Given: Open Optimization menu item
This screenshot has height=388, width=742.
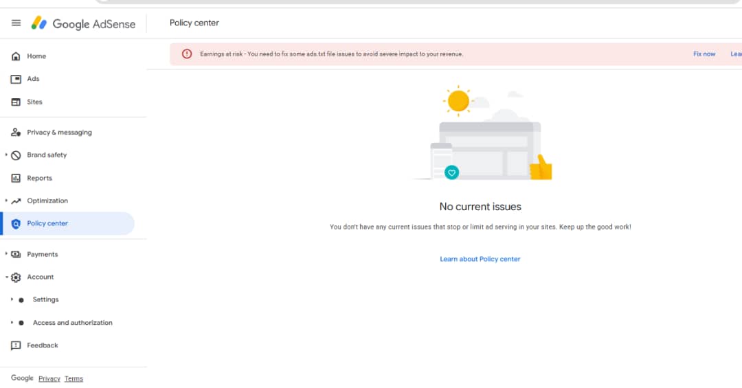Looking at the screenshot, I should 47,201.
